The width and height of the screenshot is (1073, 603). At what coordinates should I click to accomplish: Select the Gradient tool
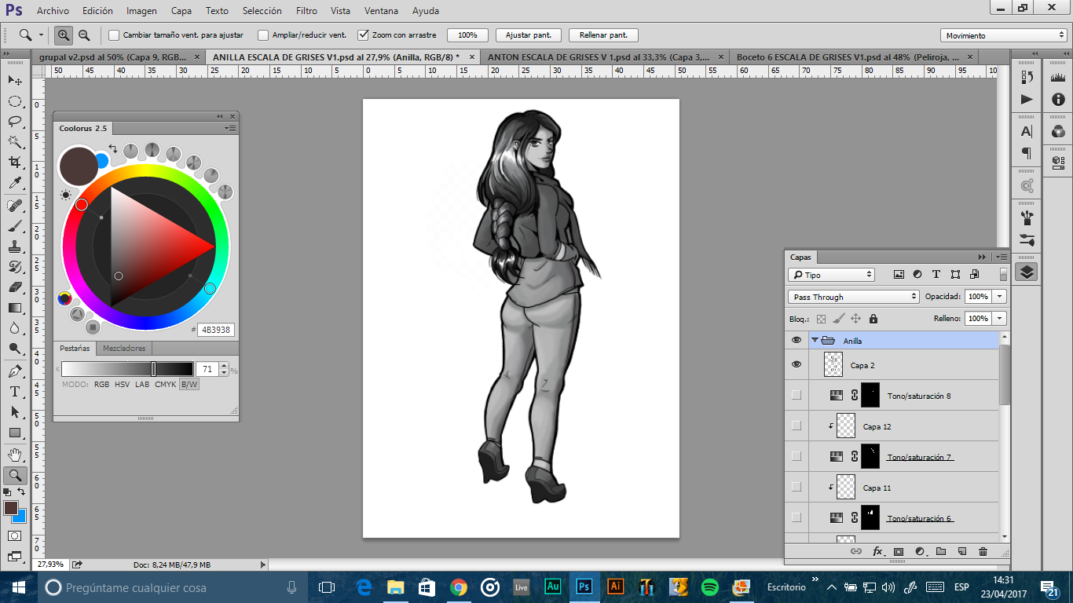(15, 307)
